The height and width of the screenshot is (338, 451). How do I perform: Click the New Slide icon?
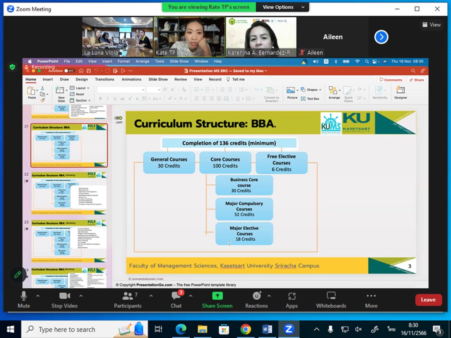pyautogui.click(x=60, y=90)
